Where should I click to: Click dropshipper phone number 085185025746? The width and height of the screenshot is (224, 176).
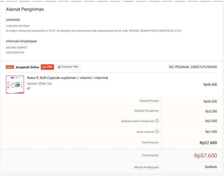tap(15, 52)
